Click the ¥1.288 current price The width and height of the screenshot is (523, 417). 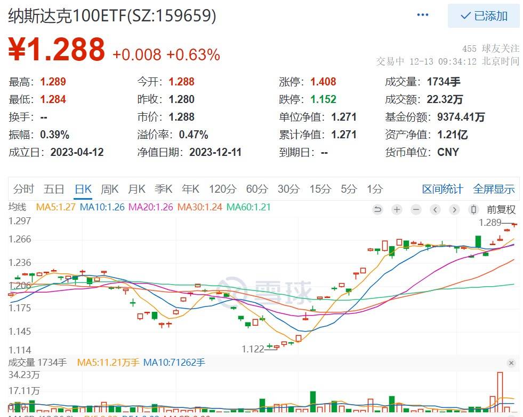[x=57, y=50]
